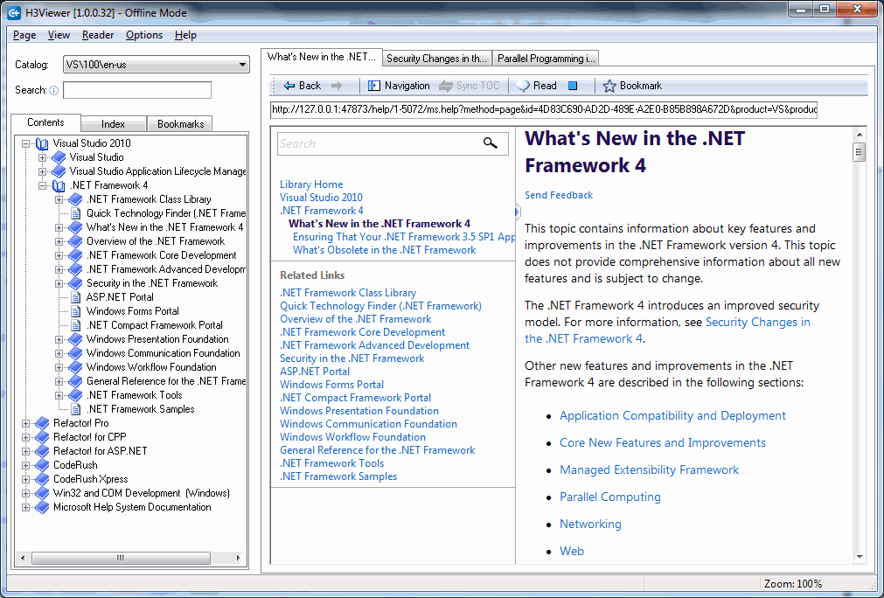The image size is (884, 598).
Task: Select the What's New document tab
Action: click(322, 57)
